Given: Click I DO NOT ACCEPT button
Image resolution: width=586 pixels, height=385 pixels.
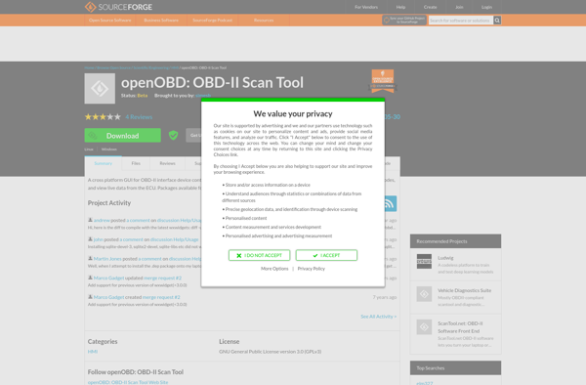Looking at the screenshot, I should click(260, 255).
